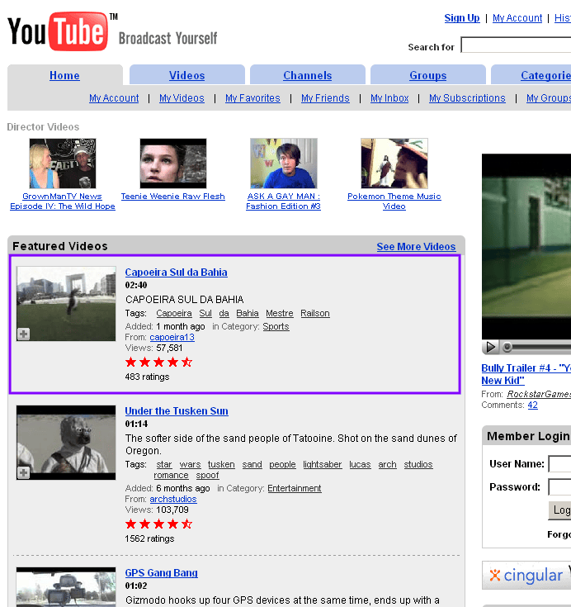The image size is (571, 607).
Task: Focus the Search for input field
Action: pos(516,45)
